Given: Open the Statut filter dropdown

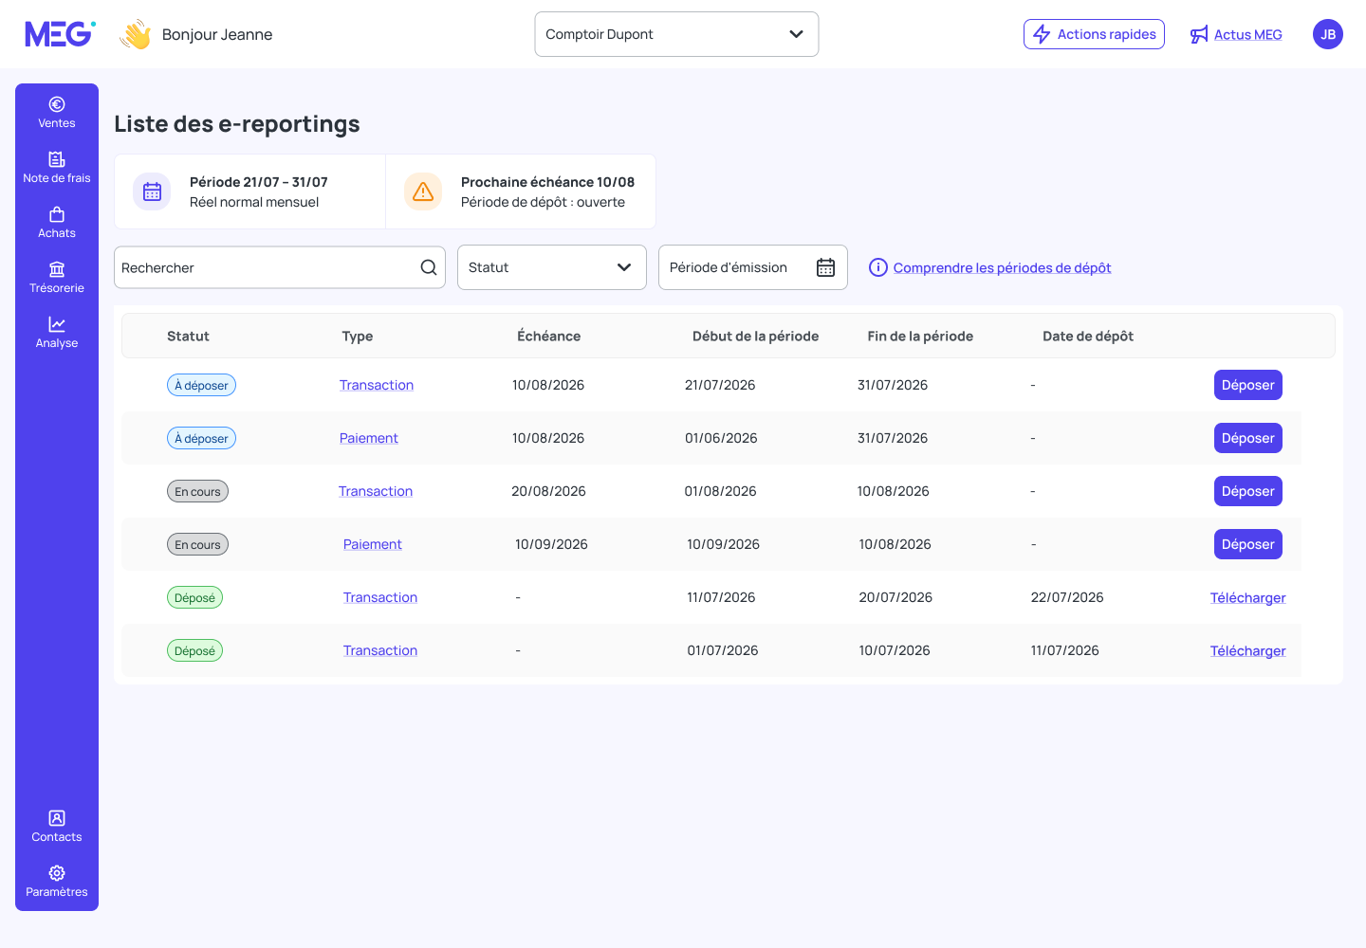Looking at the screenshot, I should tap(552, 267).
